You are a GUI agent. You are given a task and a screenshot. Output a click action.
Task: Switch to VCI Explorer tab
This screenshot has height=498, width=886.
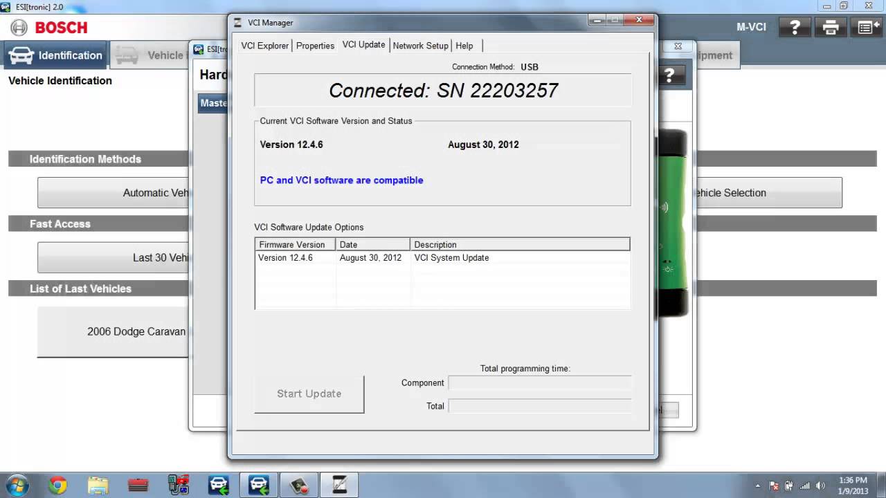265,46
